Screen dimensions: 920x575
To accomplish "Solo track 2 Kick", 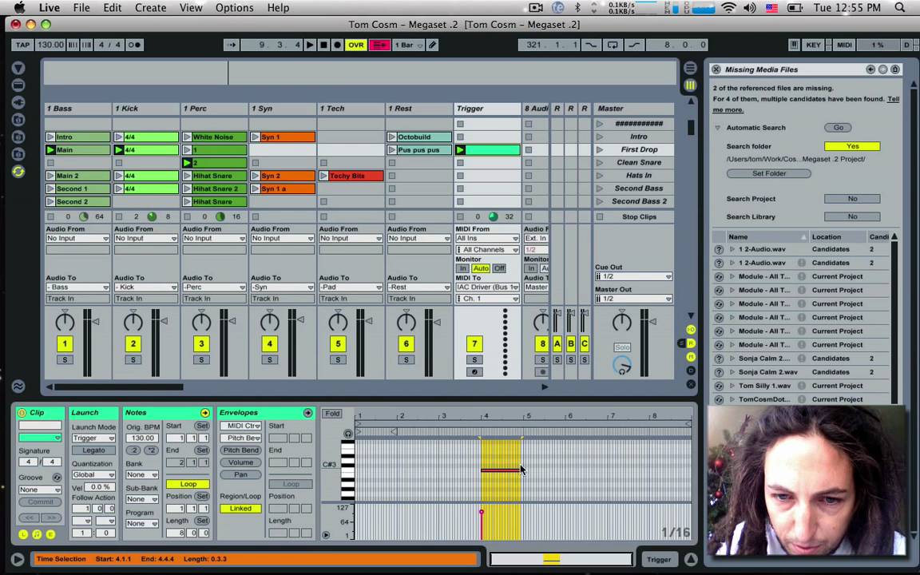I will click(133, 359).
